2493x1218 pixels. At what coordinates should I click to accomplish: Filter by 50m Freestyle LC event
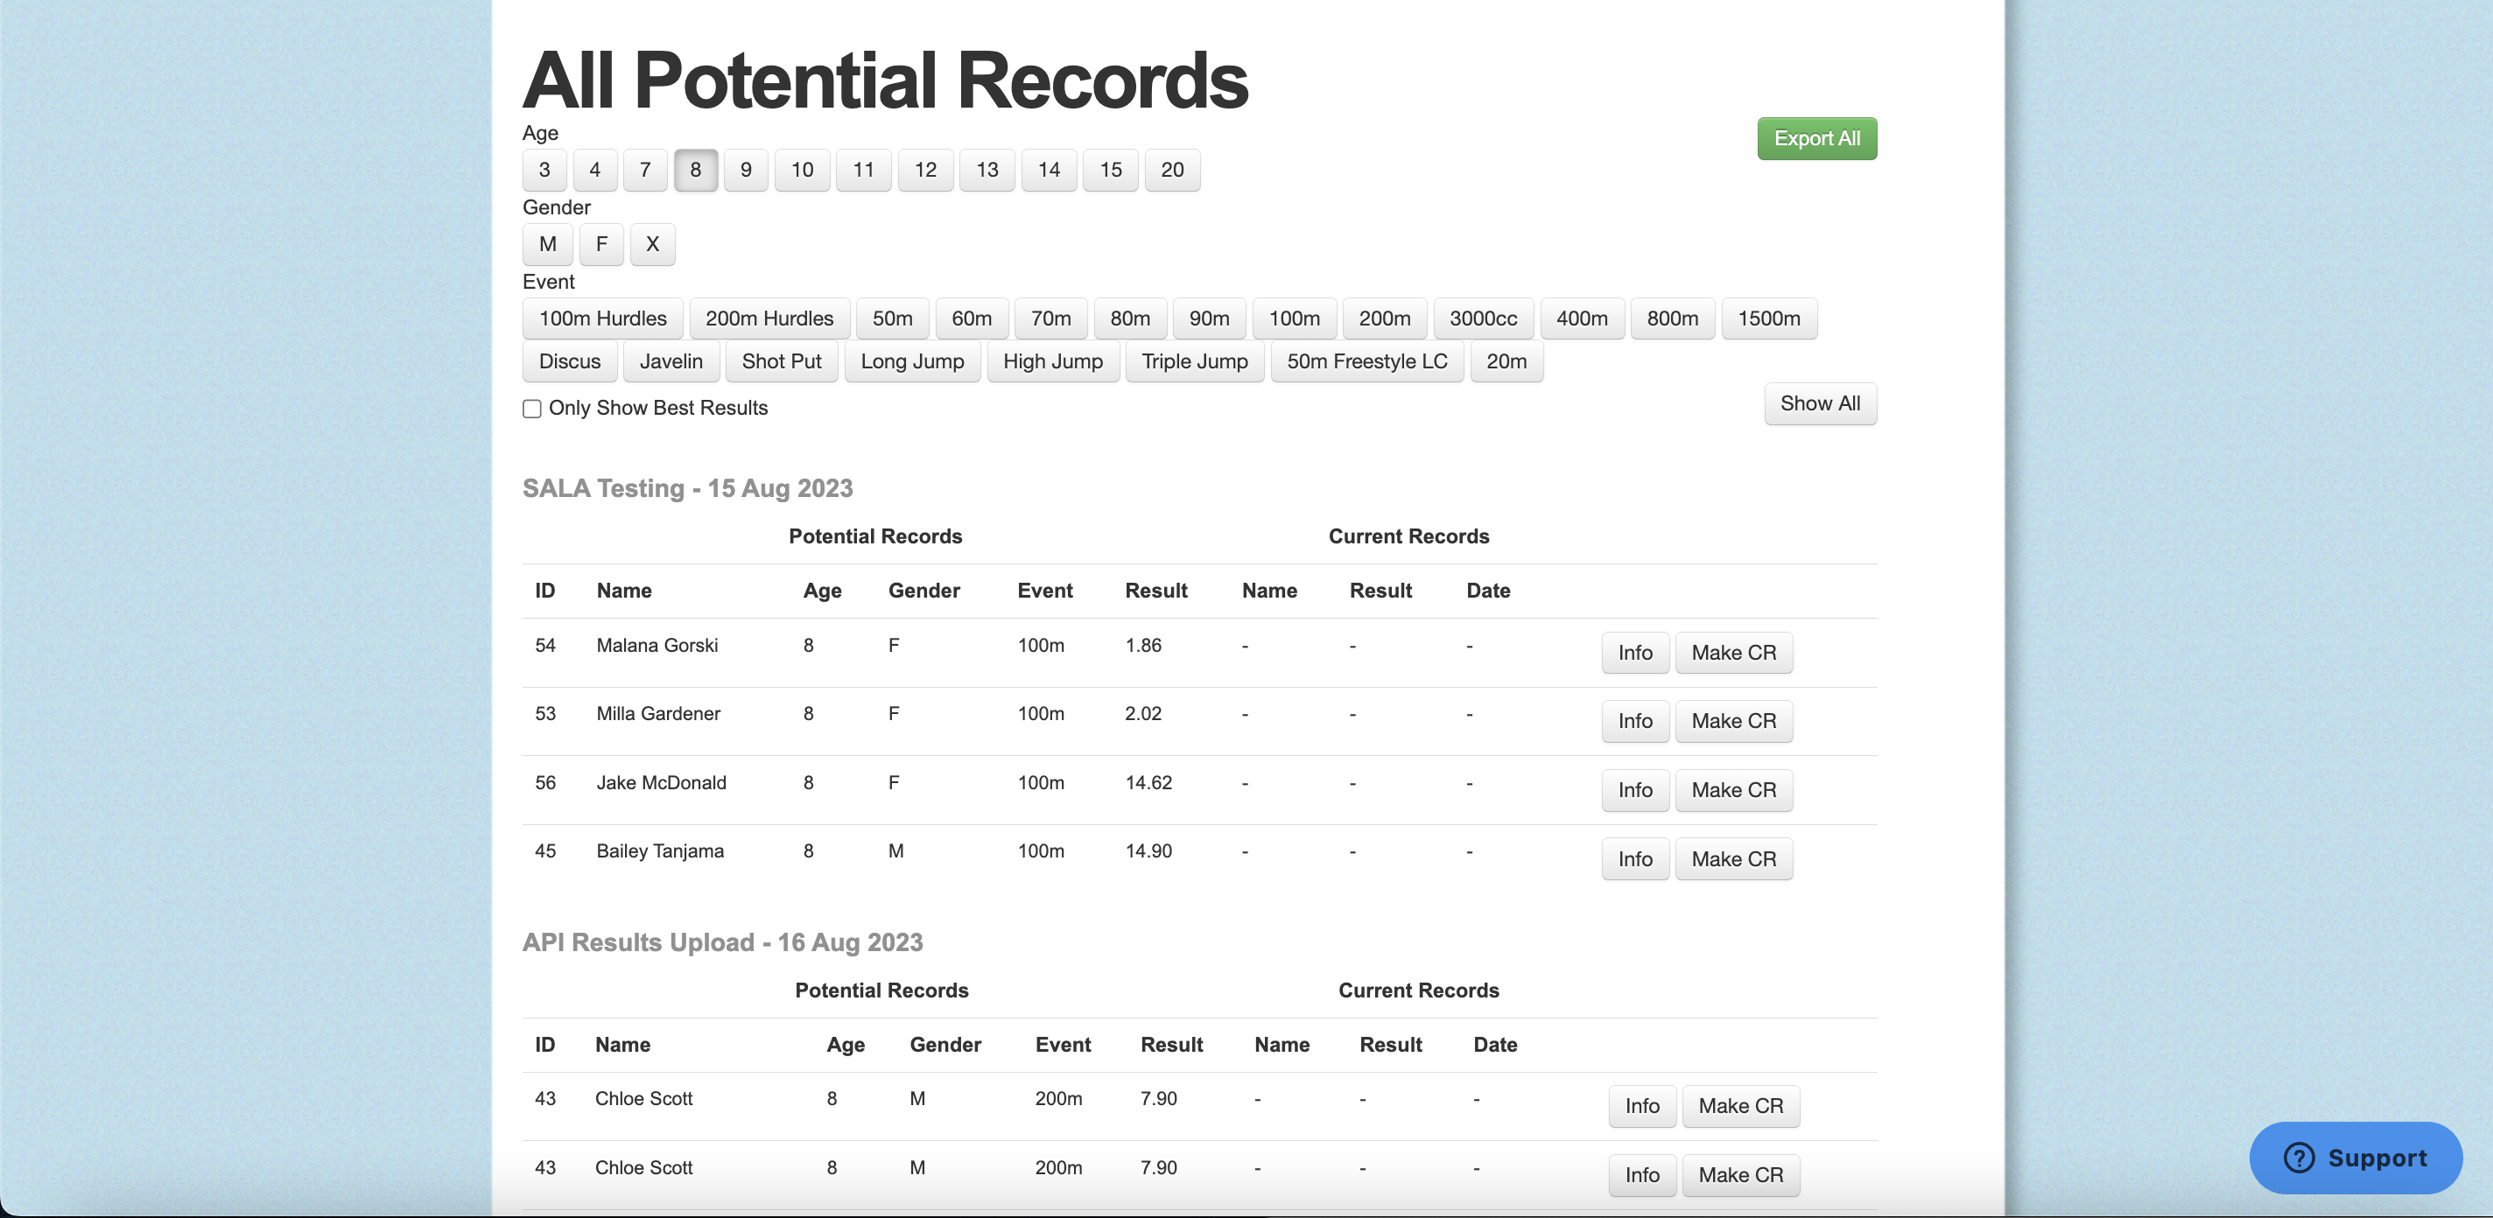pyautogui.click(x=1367, y=362)
